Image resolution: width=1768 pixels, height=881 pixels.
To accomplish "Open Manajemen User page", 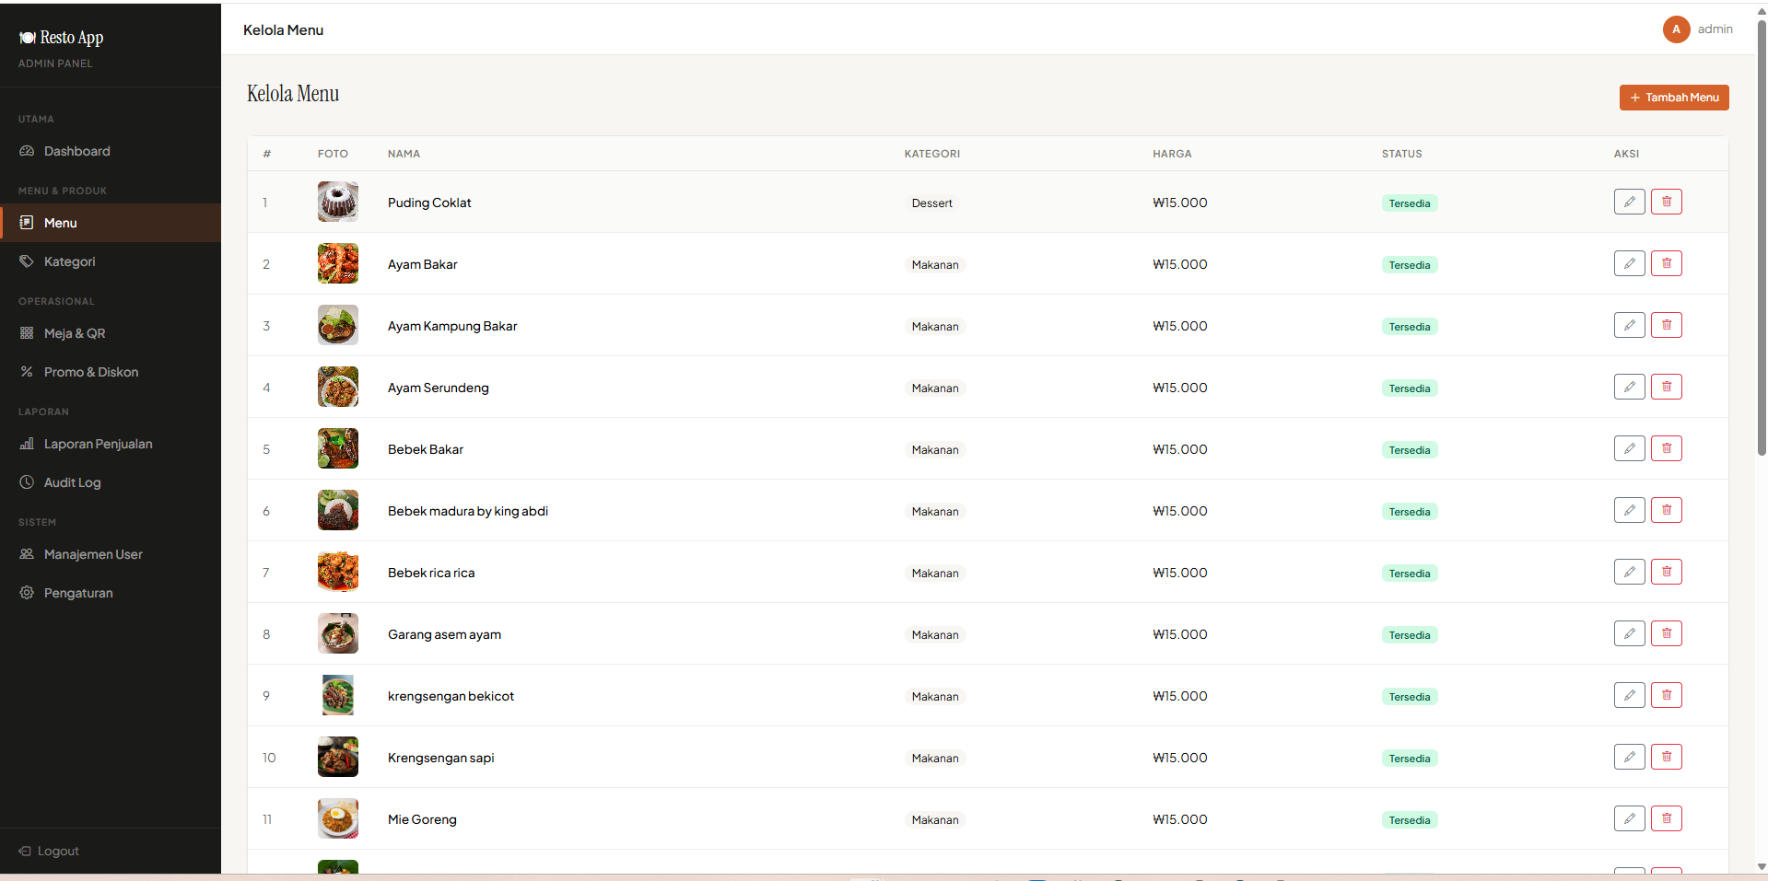I will click(x=111, y=554).
